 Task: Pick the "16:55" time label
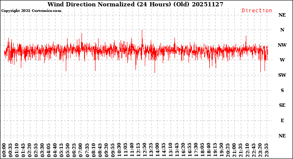[x=189, y=151]
